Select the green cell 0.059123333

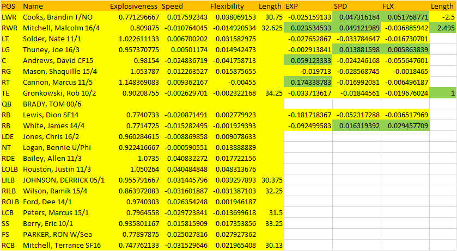click(308, 61)
